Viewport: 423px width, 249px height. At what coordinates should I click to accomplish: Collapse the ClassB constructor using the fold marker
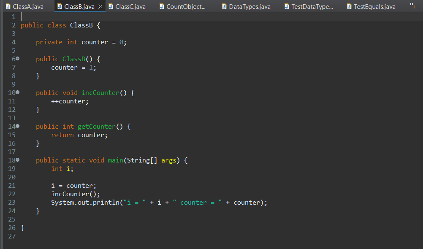tap(17, 59)
